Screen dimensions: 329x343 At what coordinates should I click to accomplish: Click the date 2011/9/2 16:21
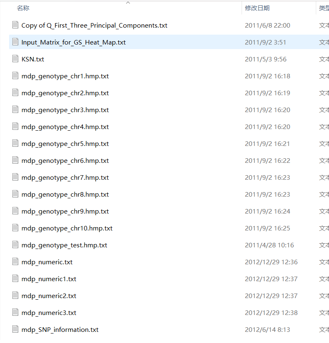pyautogui.click(x=268, y=144)
